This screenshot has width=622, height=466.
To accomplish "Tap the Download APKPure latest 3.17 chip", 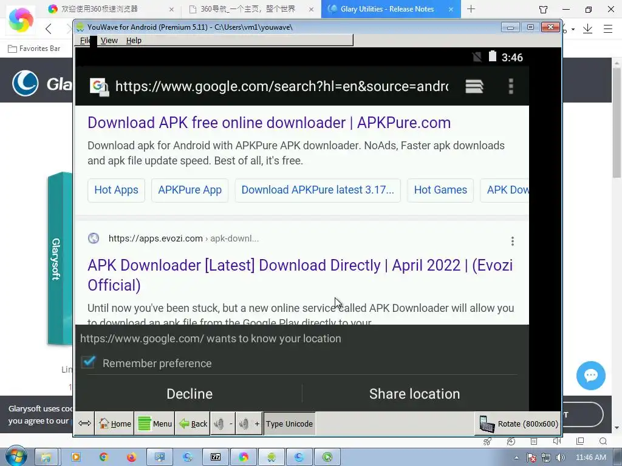I will click(x=318, y=190).
